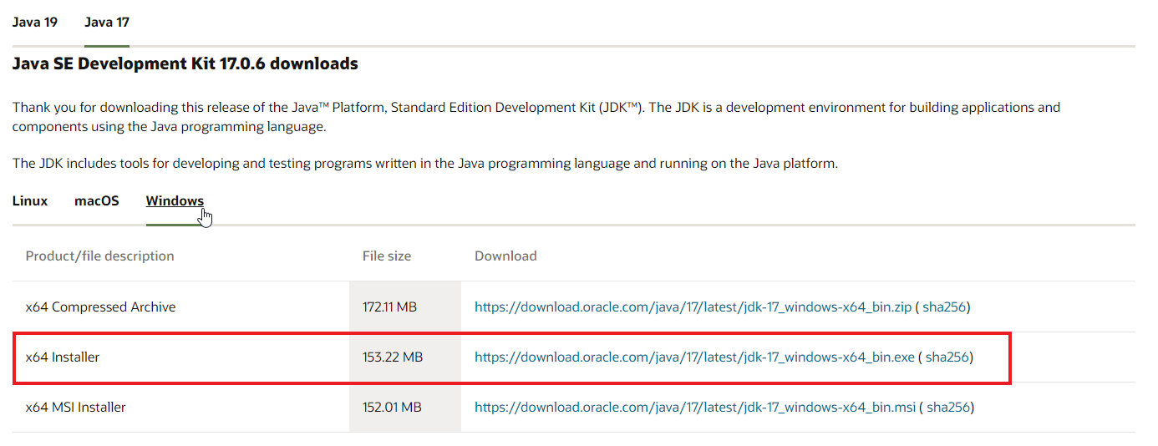Select the Windows downloads tab
Image resolution: width=1158 pixels, height=446 pixels.
pyautogui.click(x=175, y=201)
